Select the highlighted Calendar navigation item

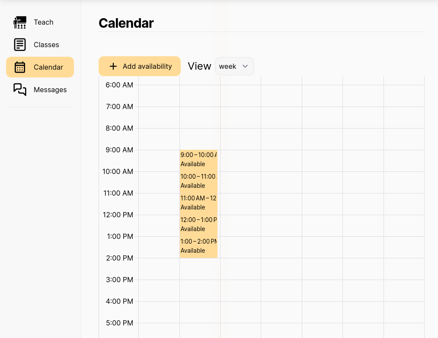[x=40, y=67]
